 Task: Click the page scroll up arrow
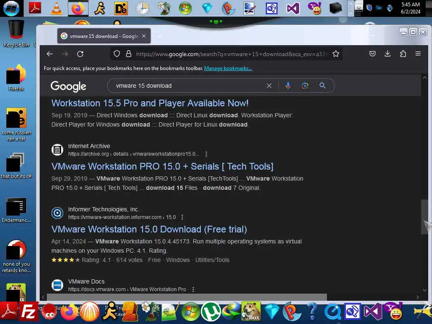(x=424, y=78)
